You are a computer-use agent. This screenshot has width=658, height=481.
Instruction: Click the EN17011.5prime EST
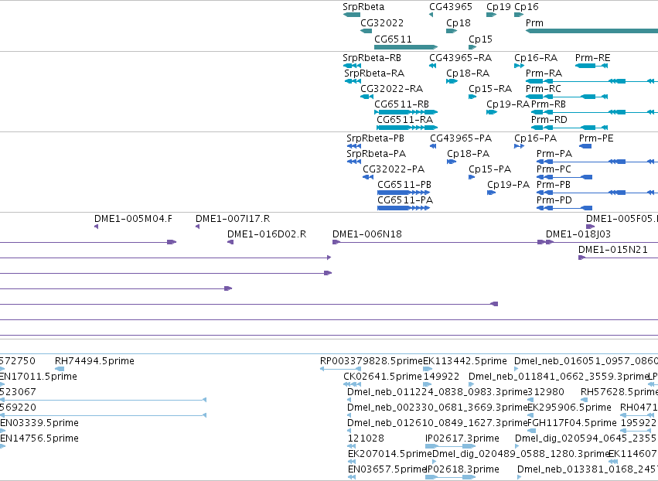point(2,384)
